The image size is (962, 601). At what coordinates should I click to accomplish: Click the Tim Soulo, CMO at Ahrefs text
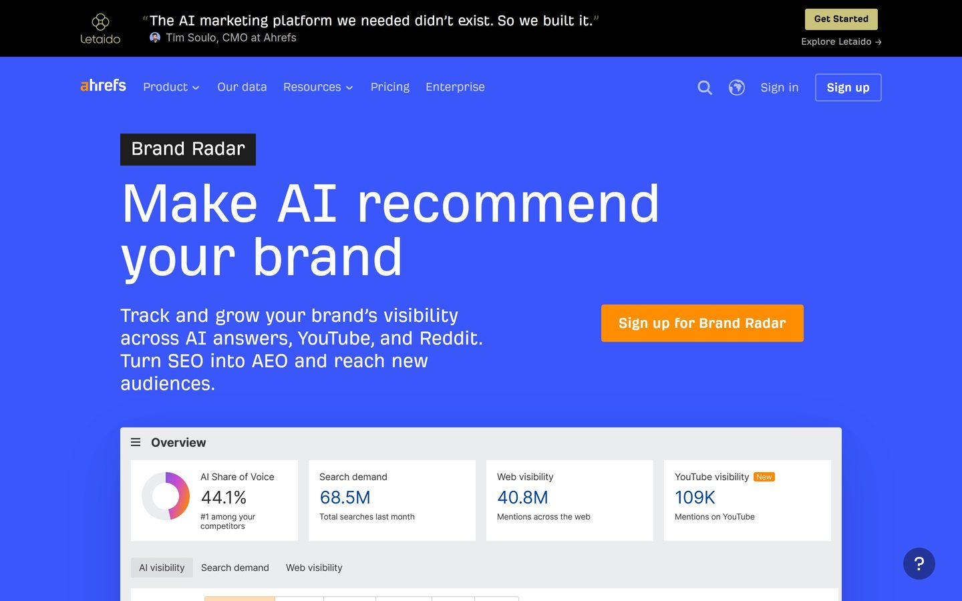coord(231,37)
